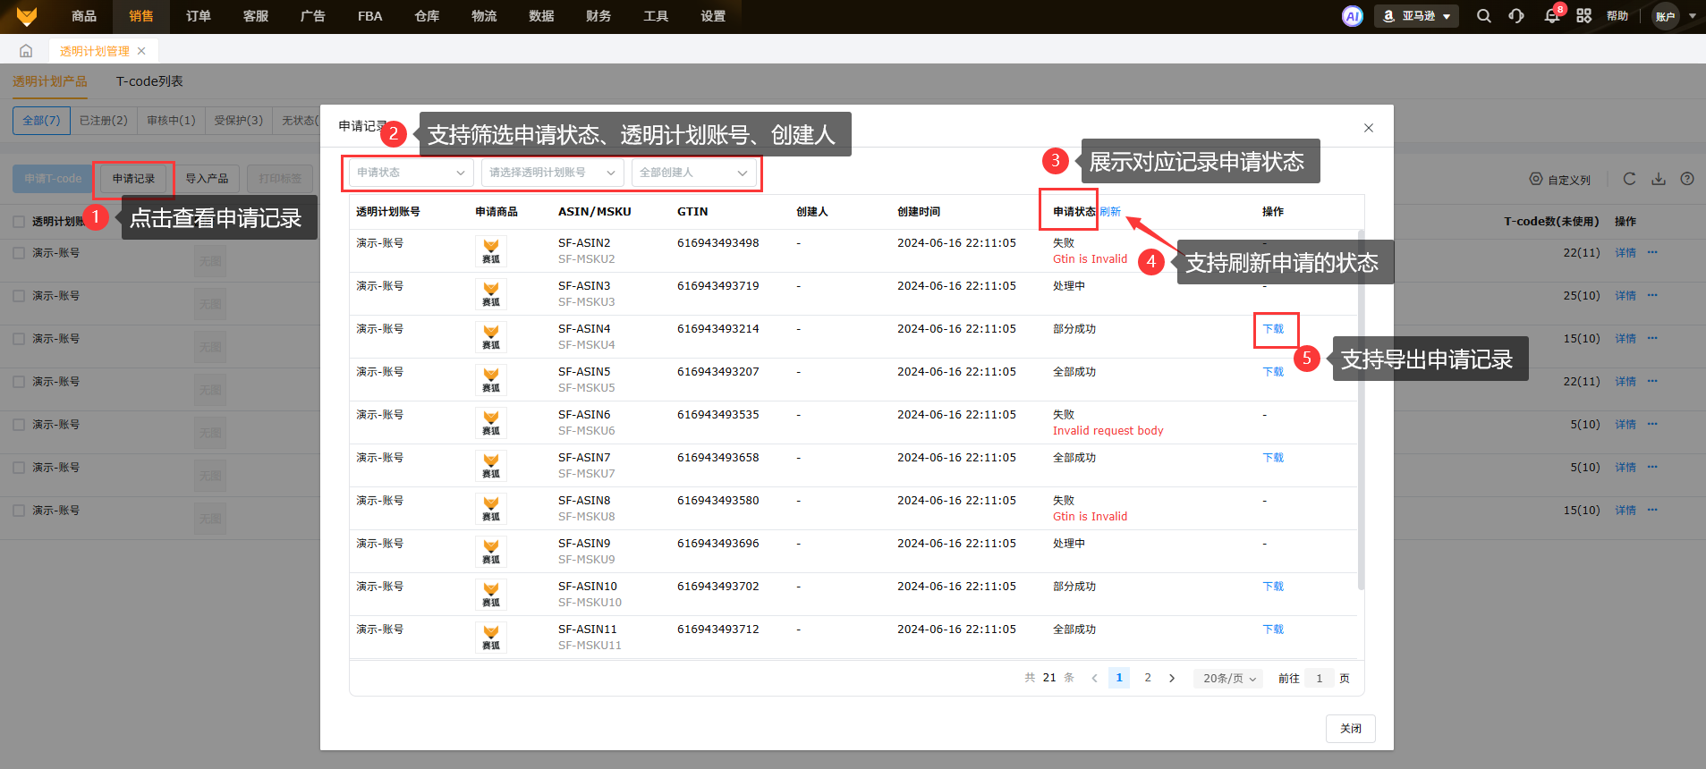1706x769 pixels.
Task: Toggle the select-all checkbox in table header
Action: point(19,221)
